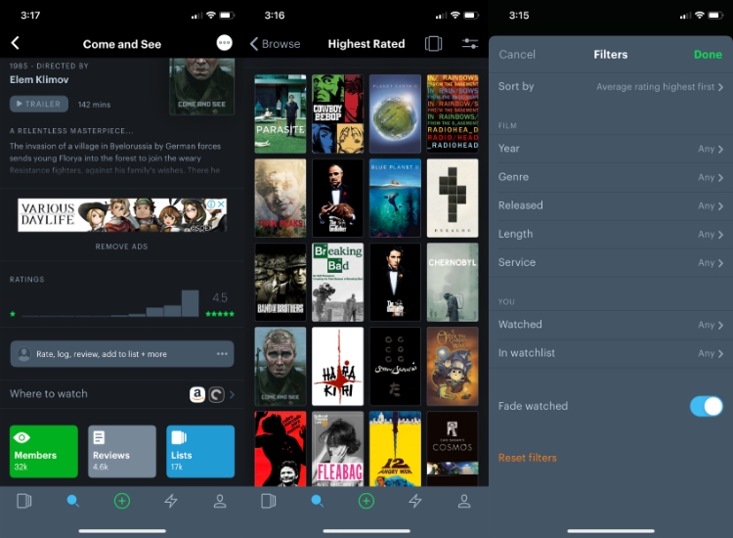The width and height of the screenshot is (733, 538).
Task: Close the Various Daylife ad using its X icon
Action: click(222, 204)
